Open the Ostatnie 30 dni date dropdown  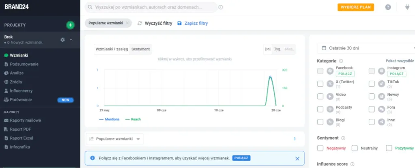[365, 48]
